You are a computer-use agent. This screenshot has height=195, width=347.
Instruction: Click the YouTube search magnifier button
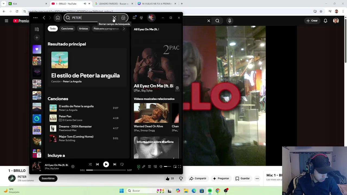217,21
